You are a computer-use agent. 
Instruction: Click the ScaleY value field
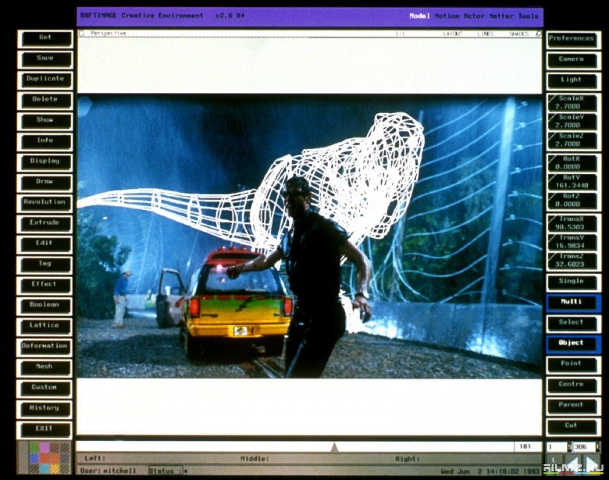573,122
